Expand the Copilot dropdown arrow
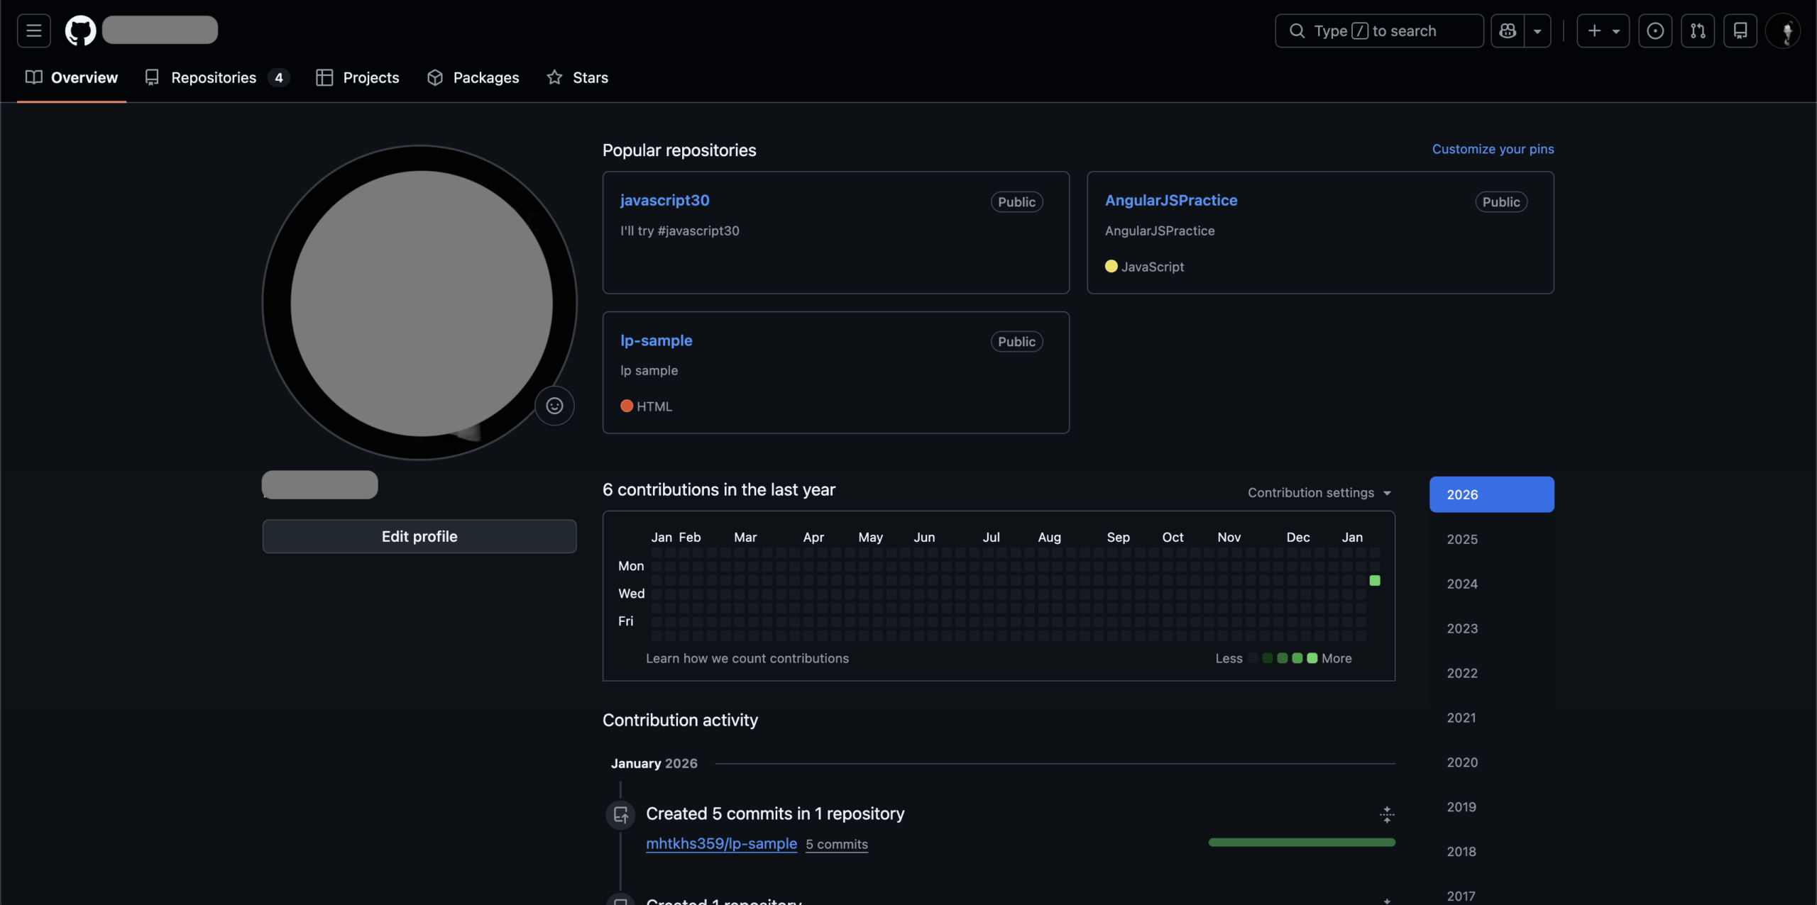Viewport: 1817px width, 905px height. click(1537, 30)
